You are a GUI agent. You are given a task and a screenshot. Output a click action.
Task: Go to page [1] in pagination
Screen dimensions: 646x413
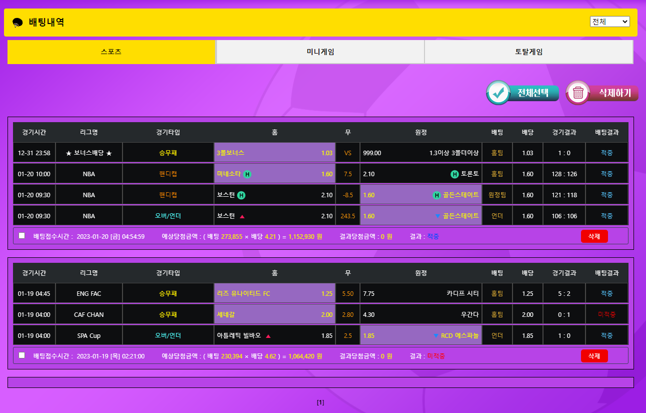320,402
